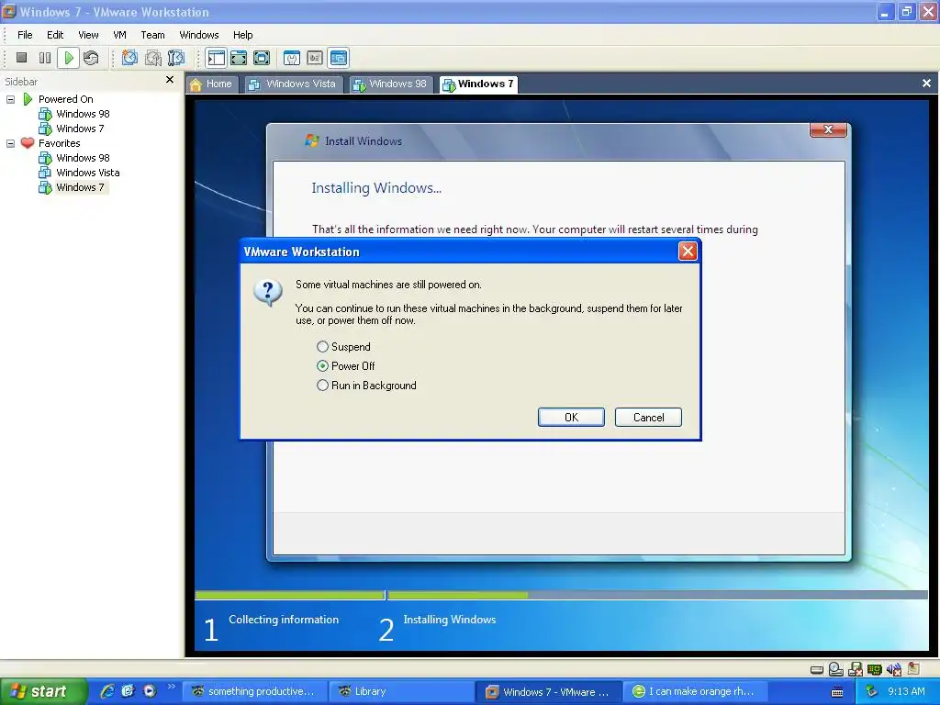Click the Windows 7 tab
The image size is (940, 705).
[x=478, y=84]
